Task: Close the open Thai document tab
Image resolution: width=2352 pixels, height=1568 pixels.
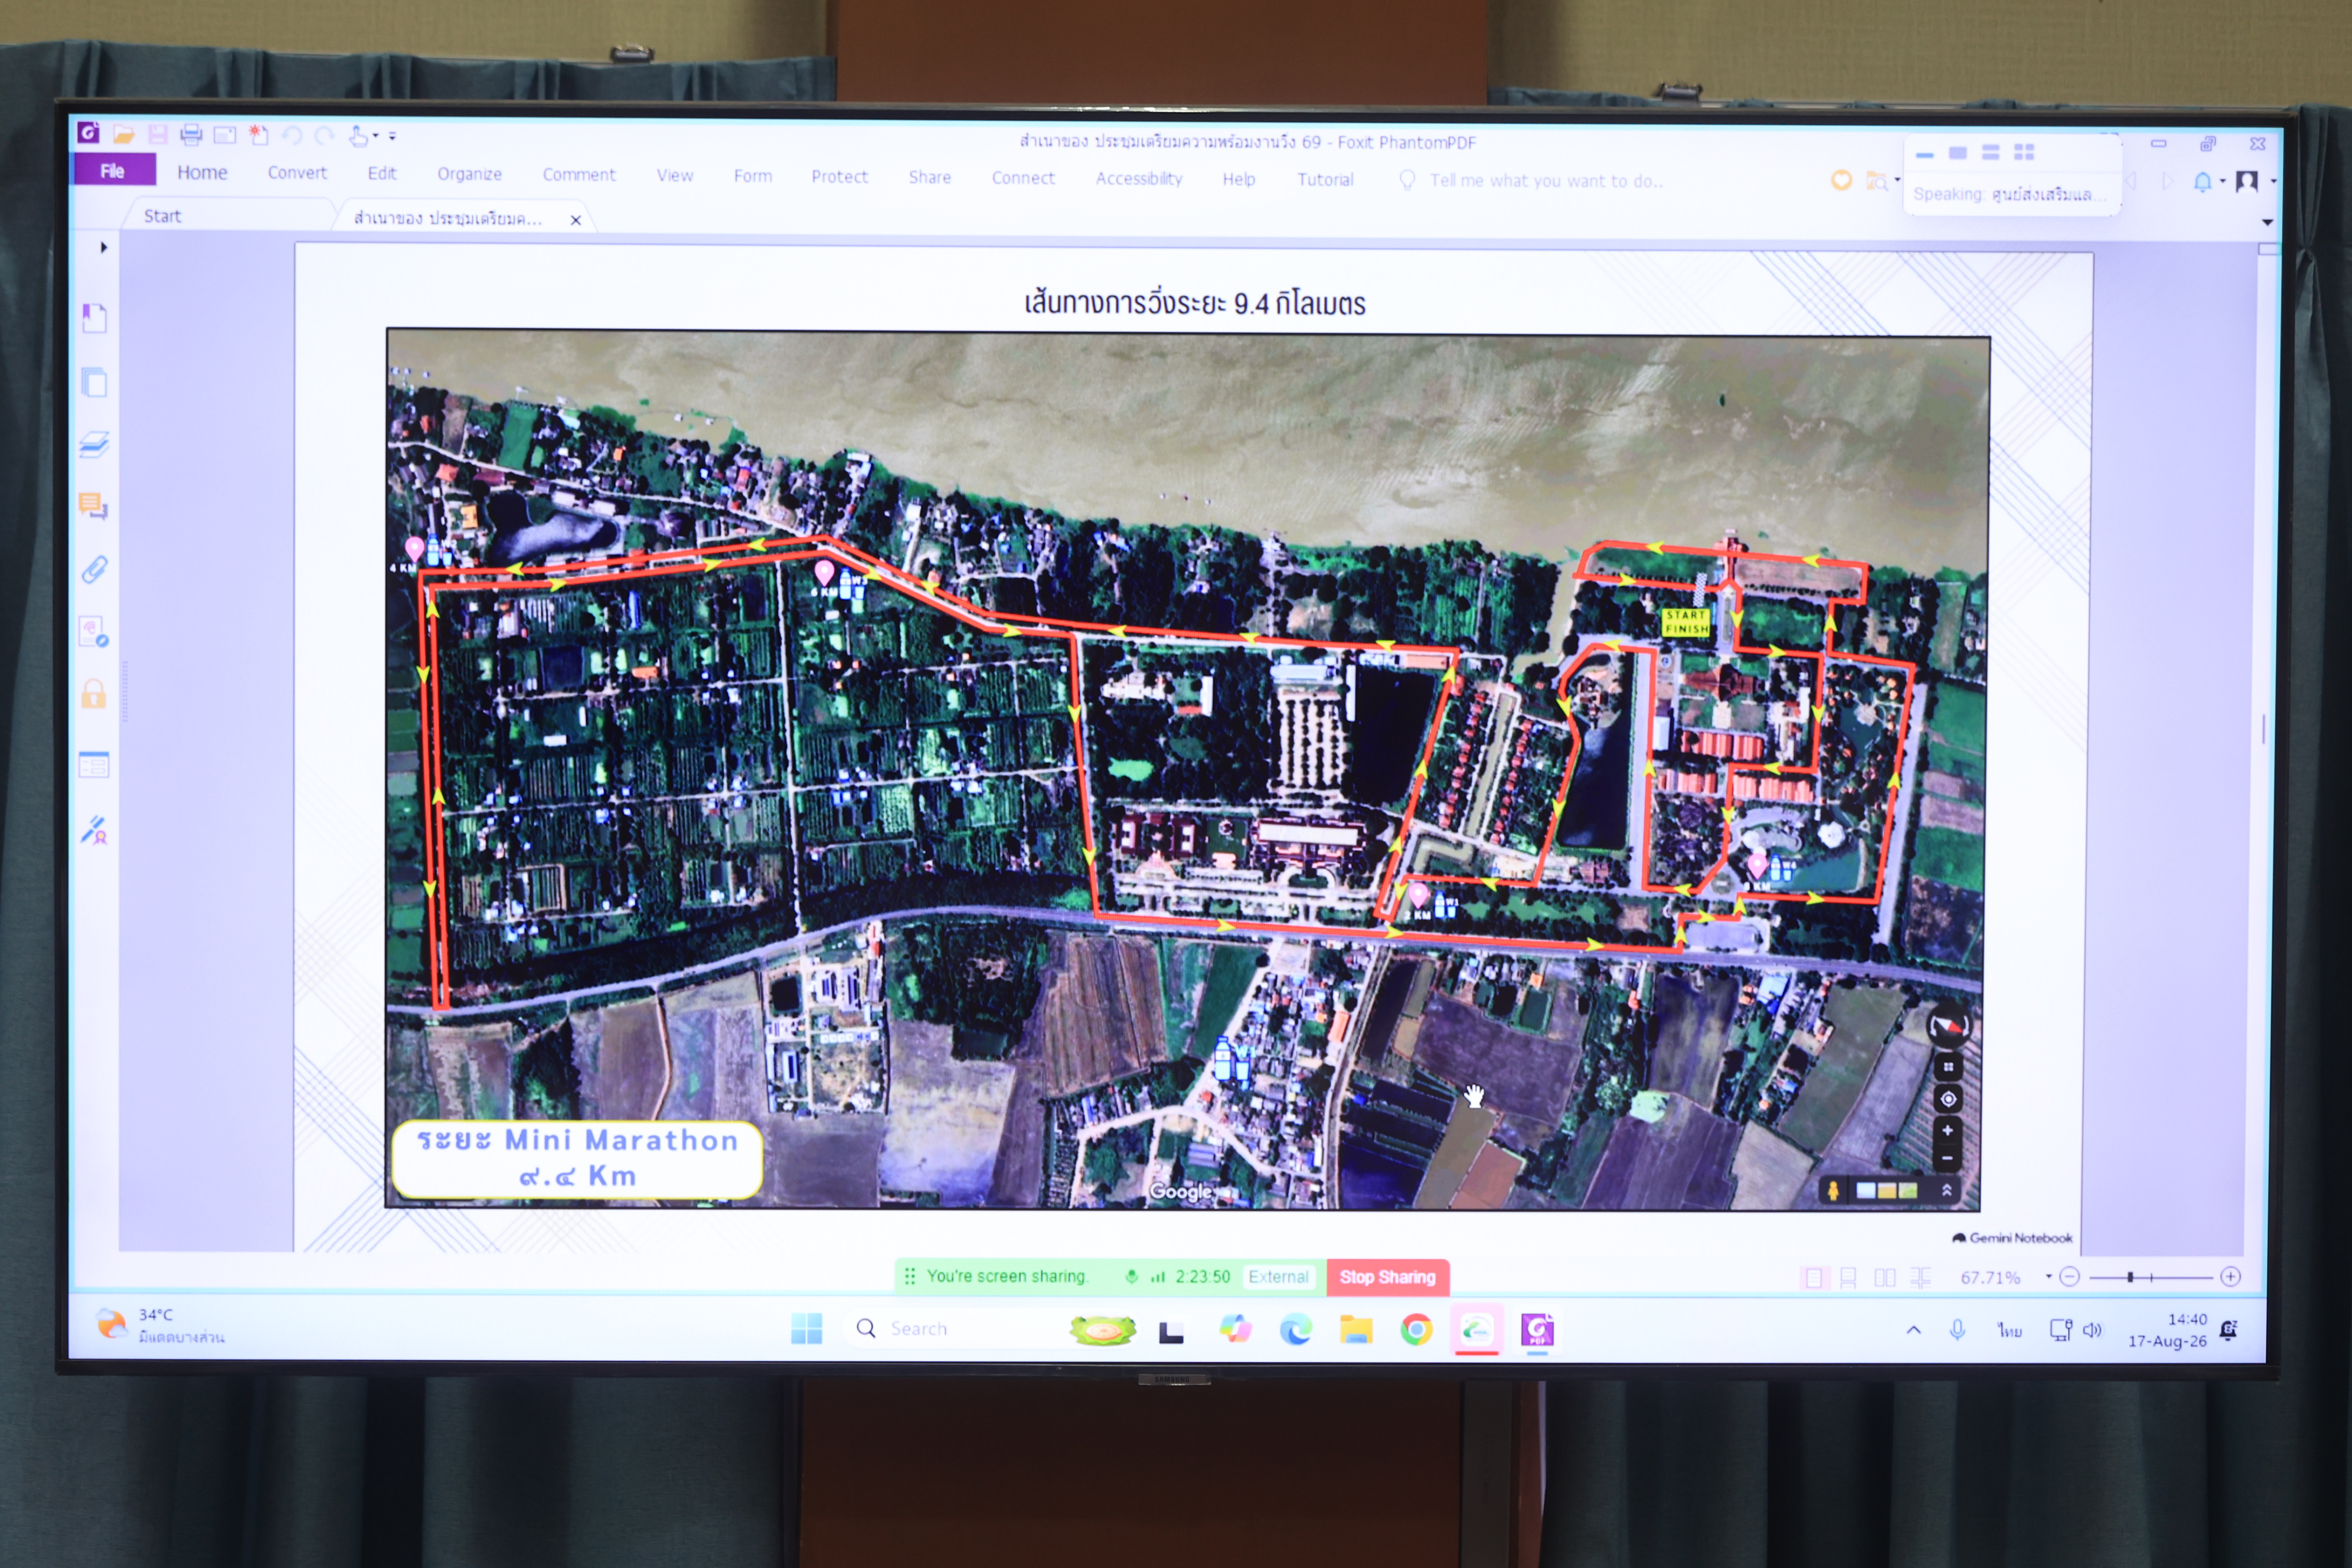Action: tap(576, 220)
